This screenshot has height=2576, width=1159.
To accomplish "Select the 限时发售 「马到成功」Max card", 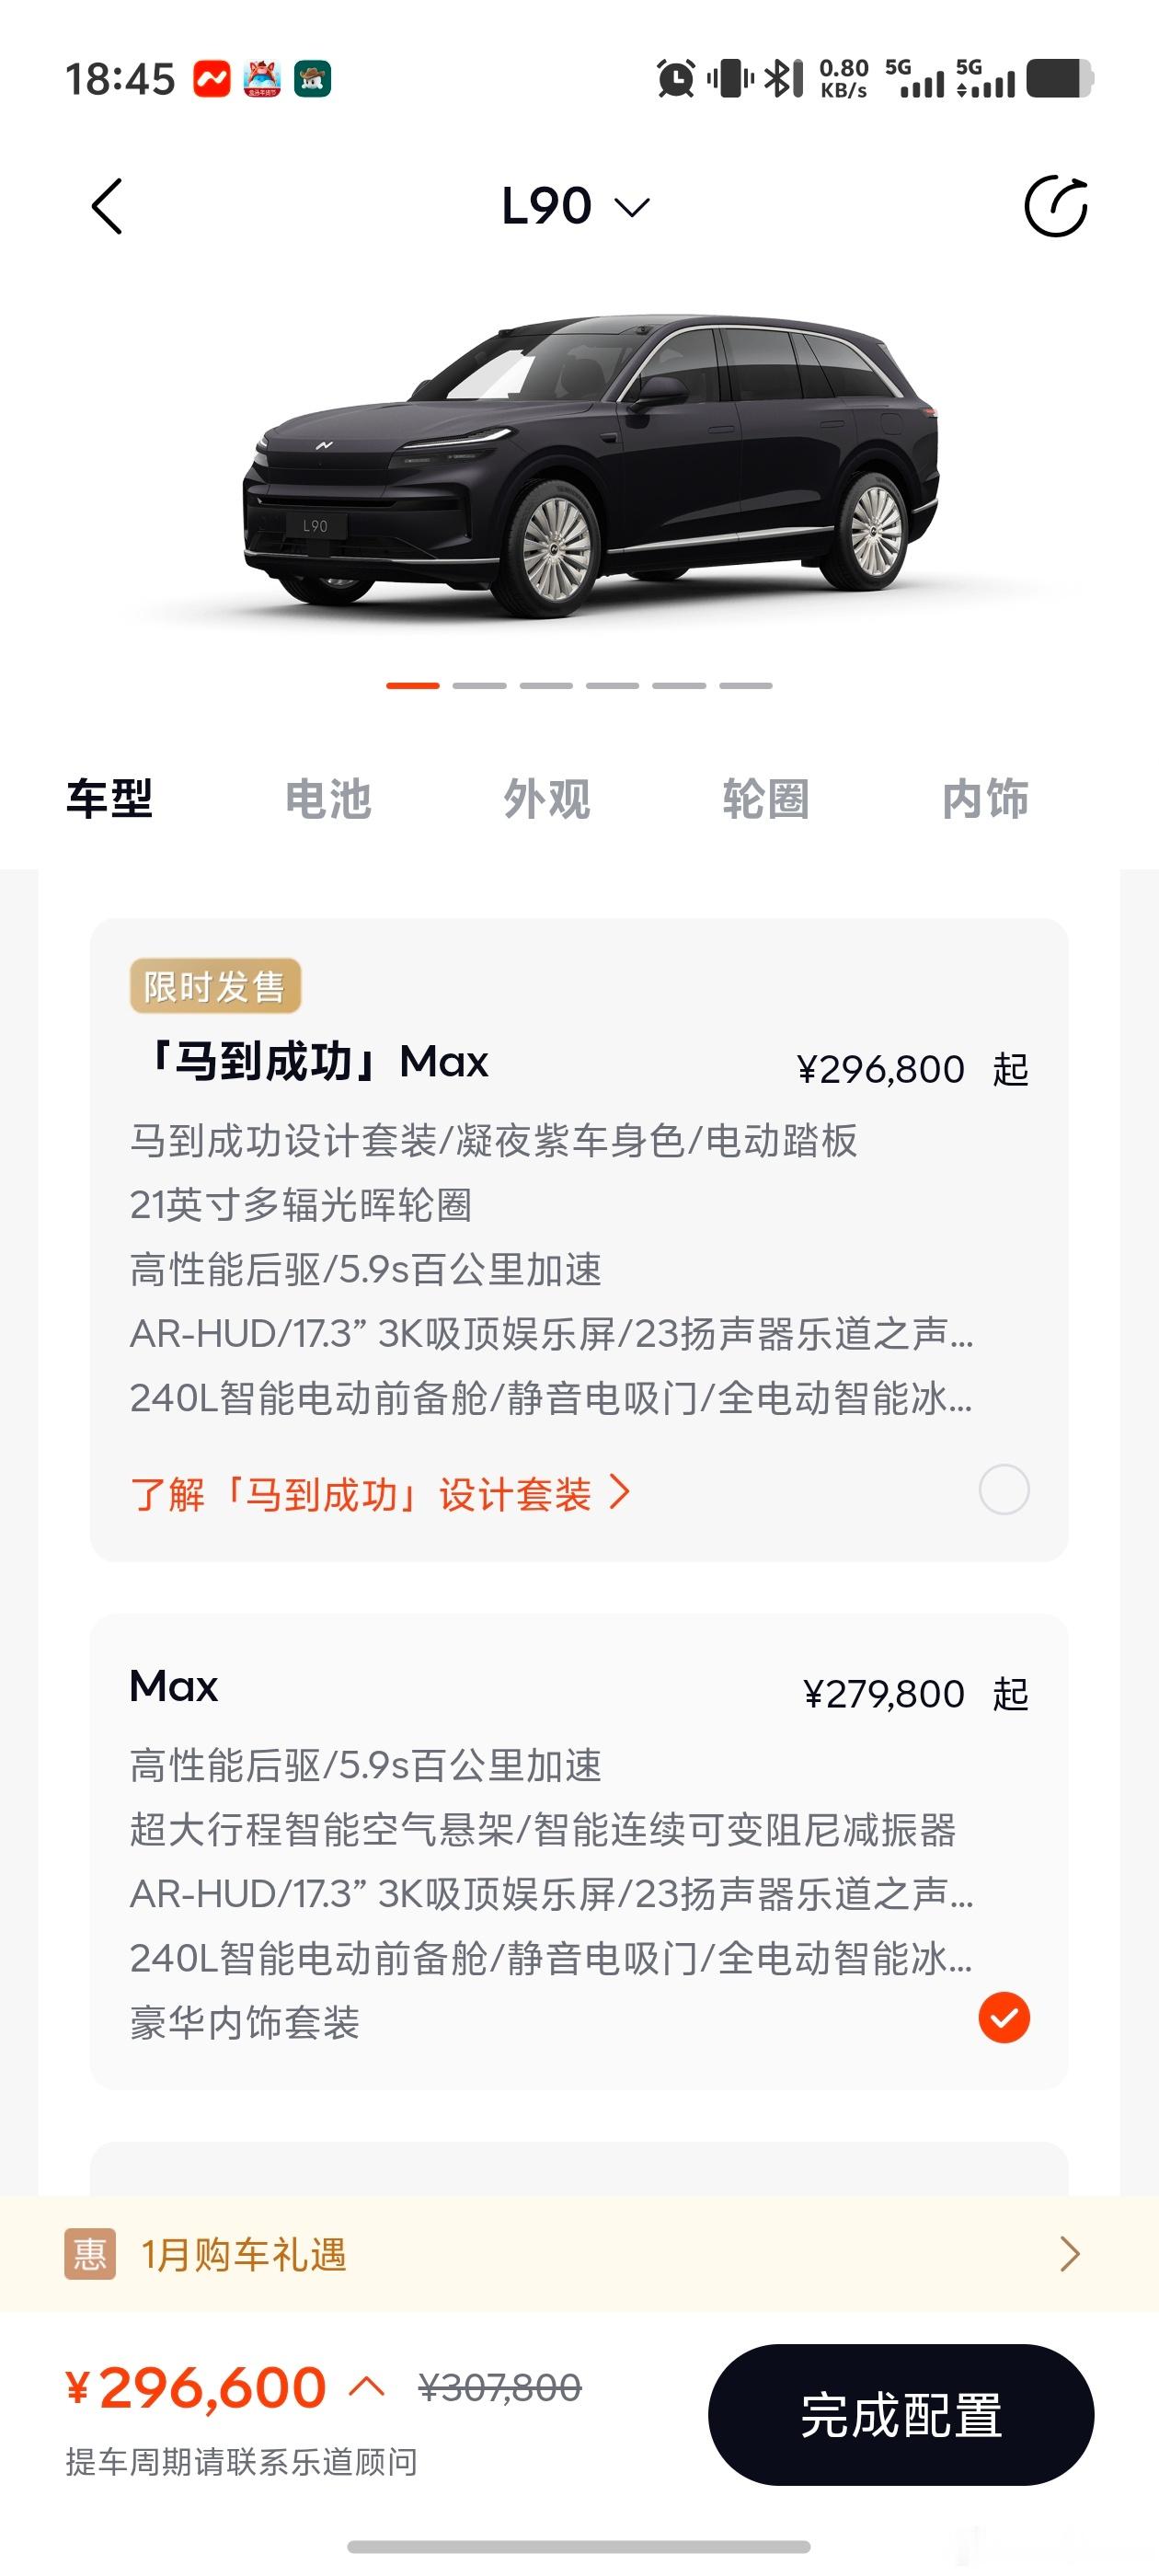I will (x=579, y=1240).
